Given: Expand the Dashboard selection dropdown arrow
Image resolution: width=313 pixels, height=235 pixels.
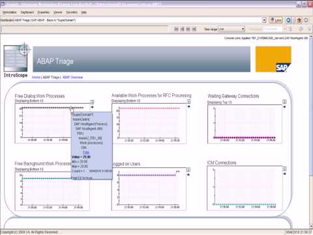Looking at the screenshot, I should 264,20.
